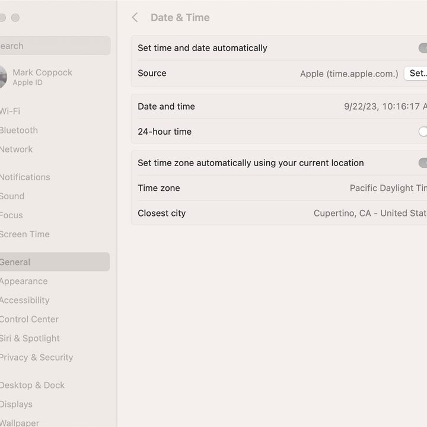Click Apple (time.apple.com.) source text

coord(349,74)
